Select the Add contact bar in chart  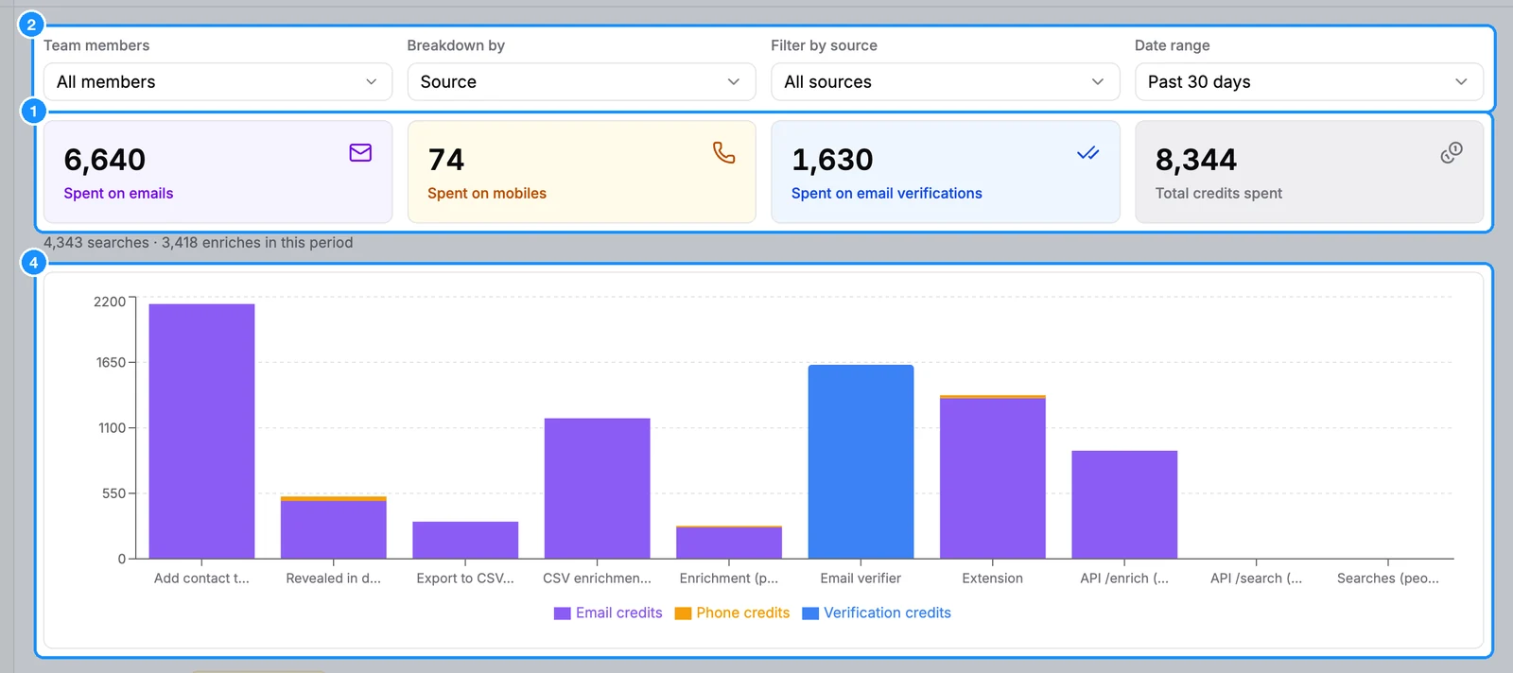click(201, 431)
